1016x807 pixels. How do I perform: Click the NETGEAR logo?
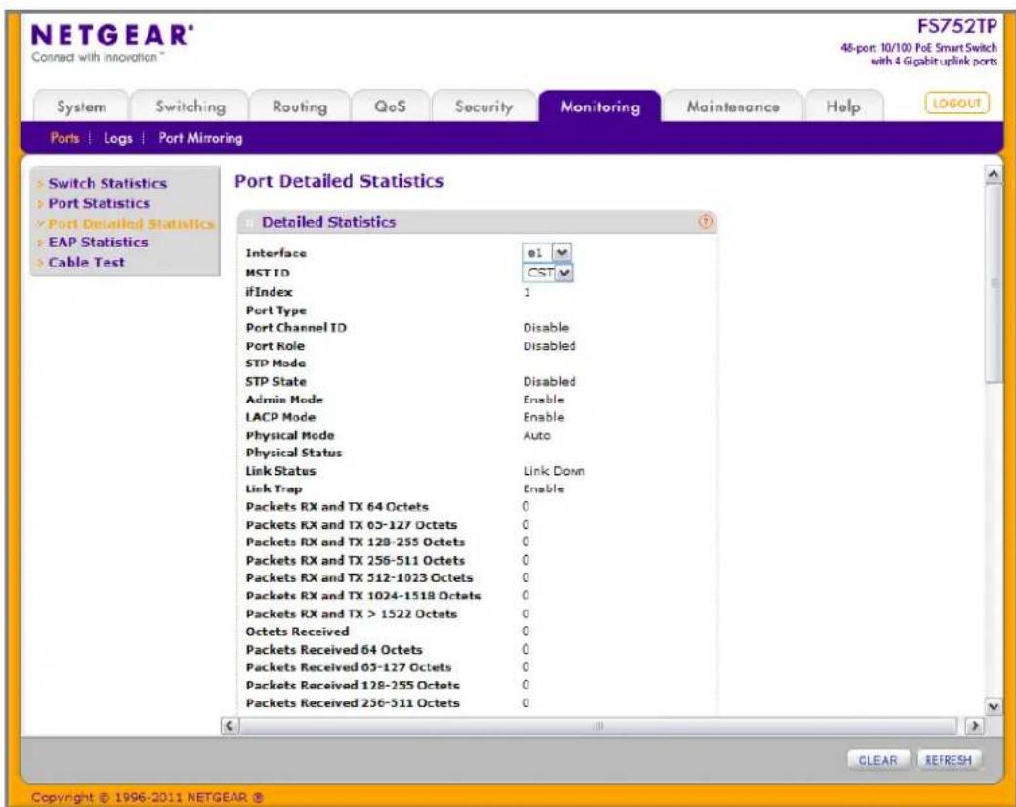(x=112, y=35)
